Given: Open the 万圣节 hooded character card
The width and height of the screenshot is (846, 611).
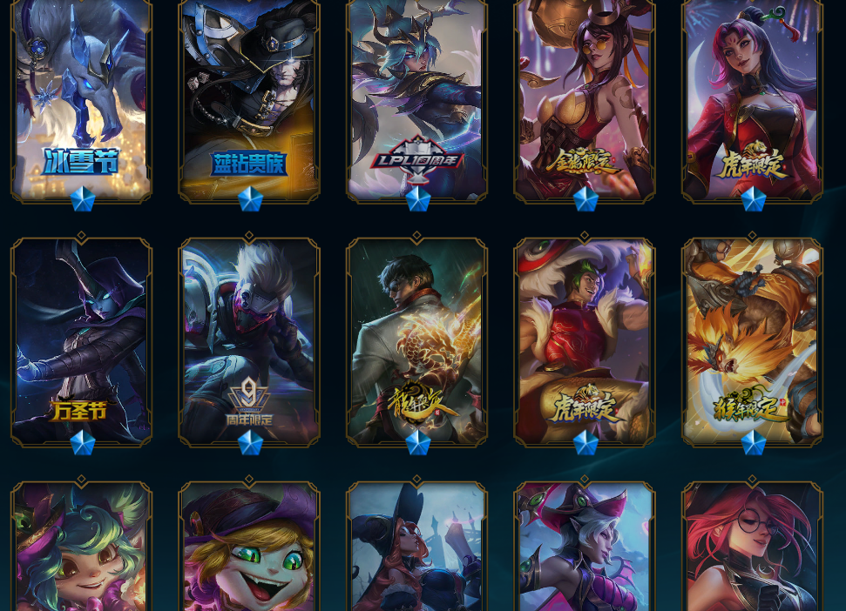Looking at the screenshot, I should coord(82,342).
